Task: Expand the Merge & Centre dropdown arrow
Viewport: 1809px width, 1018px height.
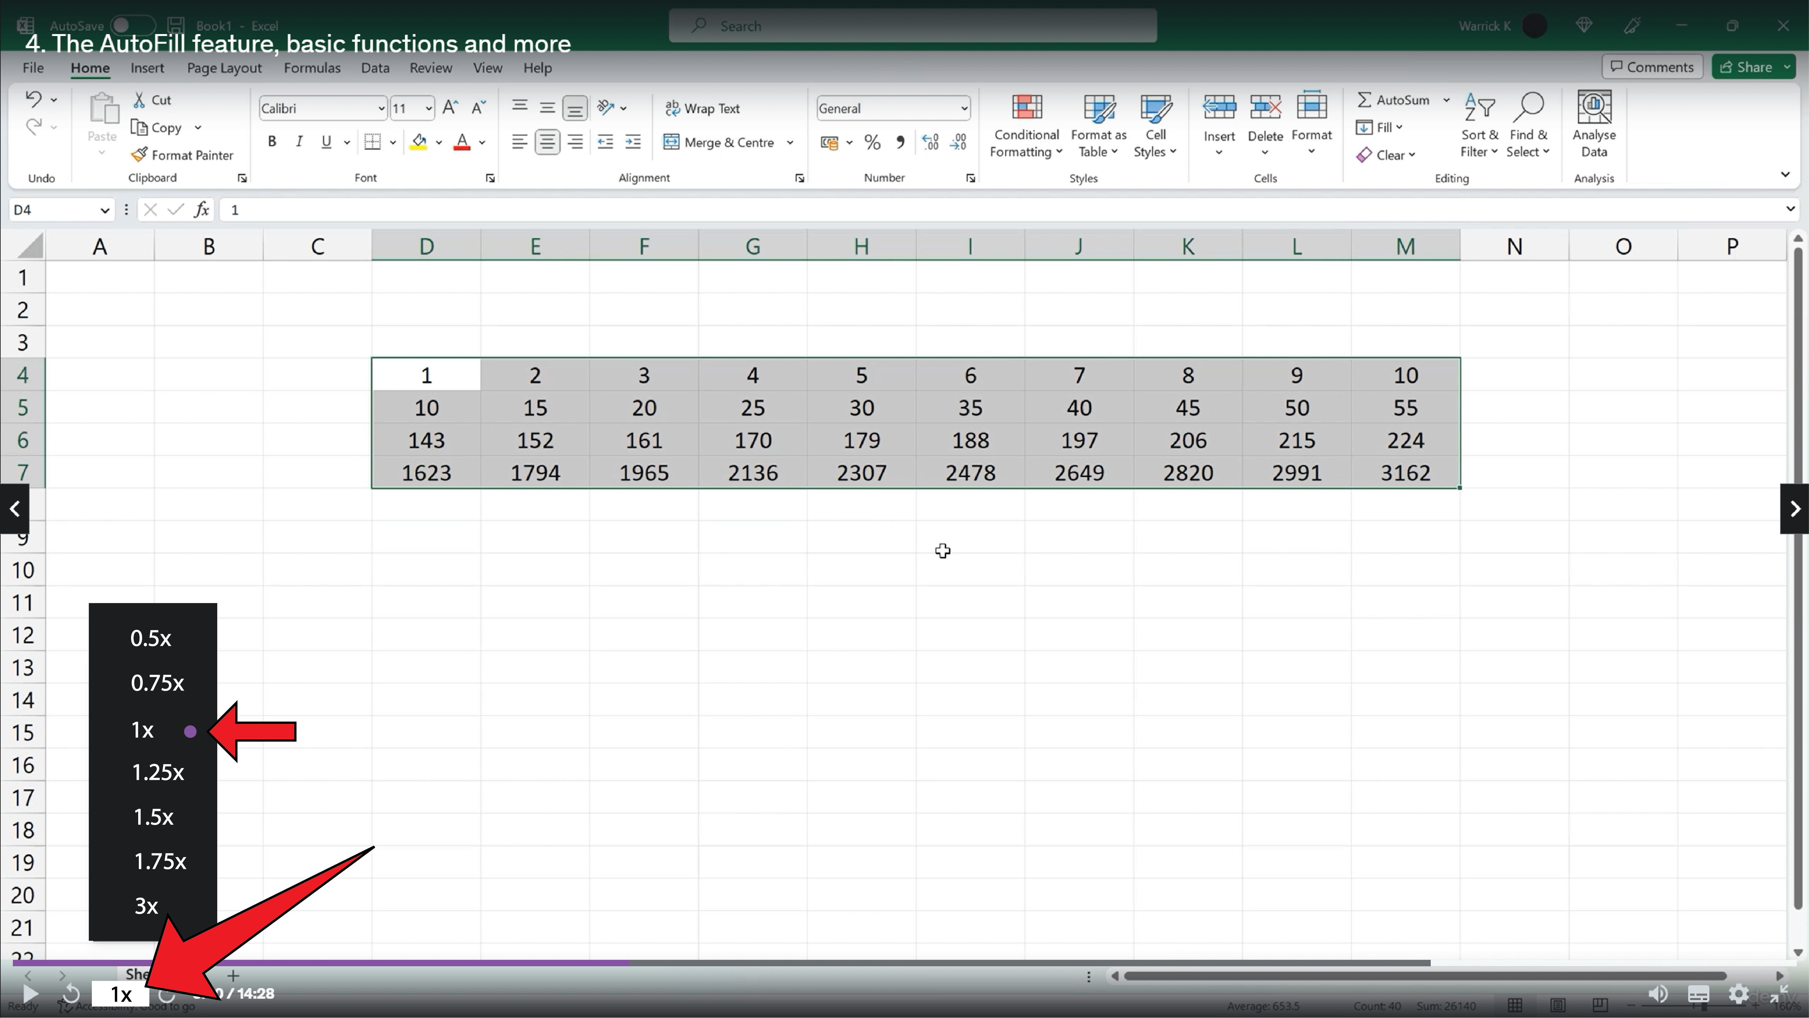Action: coord(790,143)
